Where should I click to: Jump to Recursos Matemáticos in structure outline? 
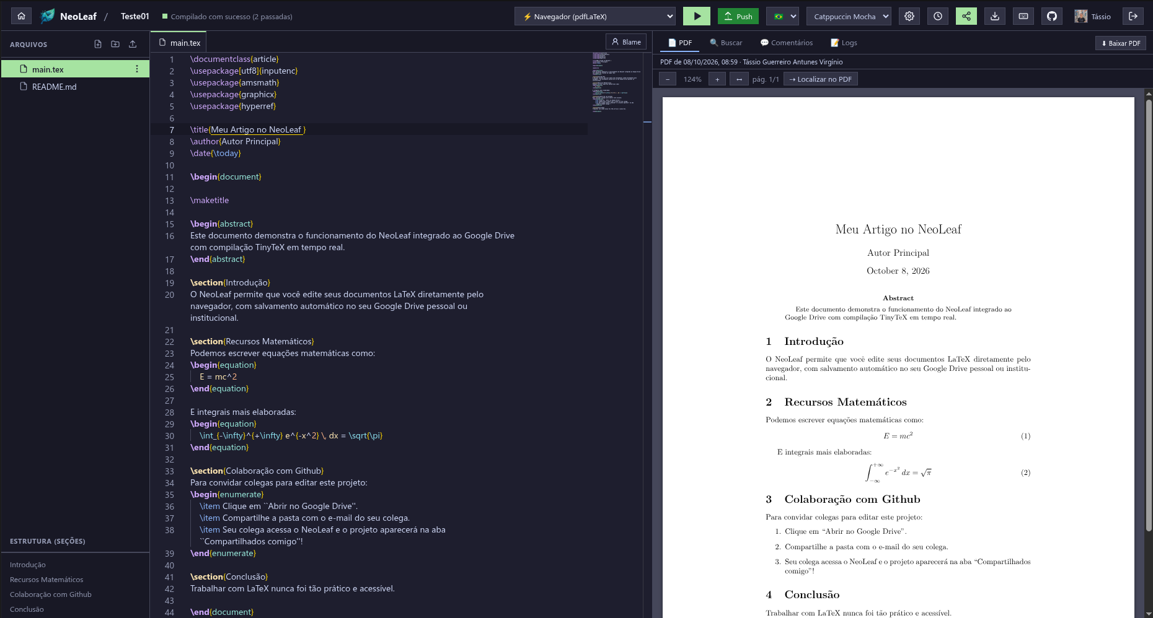pyautogui.click(x=46, y=580)
